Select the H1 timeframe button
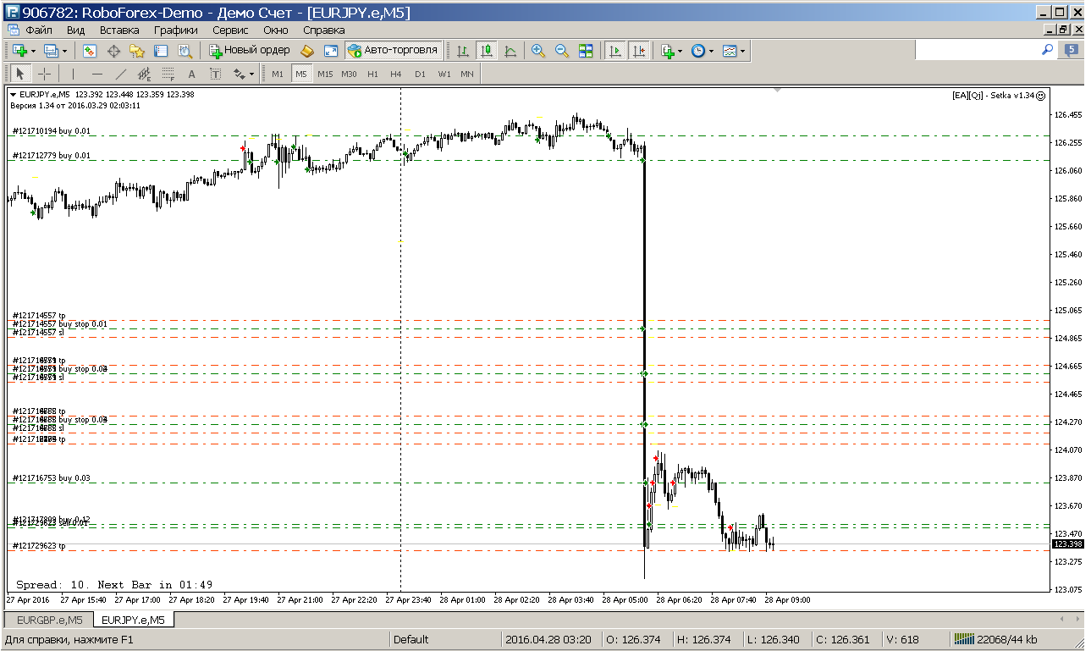 (372, 74)
